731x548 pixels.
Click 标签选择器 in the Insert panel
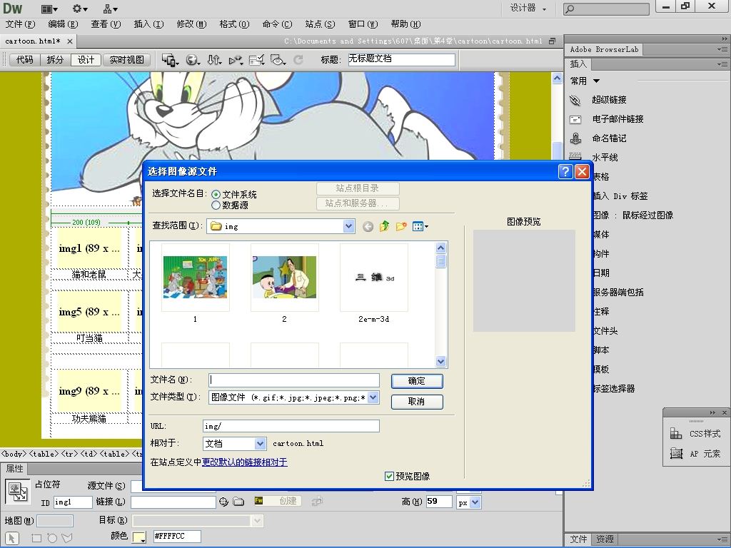613,389
